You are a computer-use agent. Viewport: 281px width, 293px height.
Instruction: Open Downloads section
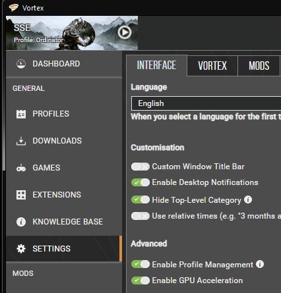[x=64, y=141]
